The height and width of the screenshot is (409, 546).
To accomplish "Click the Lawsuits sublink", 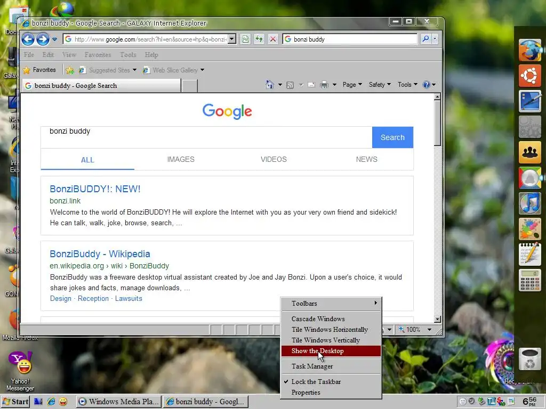I will (129, 298).
